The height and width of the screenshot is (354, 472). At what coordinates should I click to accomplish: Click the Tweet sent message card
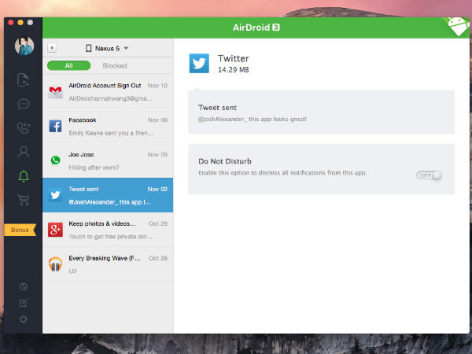coord(321,112)
